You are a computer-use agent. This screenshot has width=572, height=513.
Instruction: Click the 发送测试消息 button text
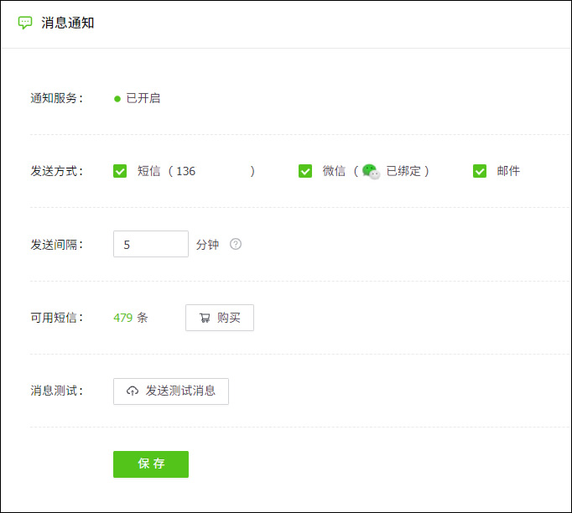click(x=180, y=391)
